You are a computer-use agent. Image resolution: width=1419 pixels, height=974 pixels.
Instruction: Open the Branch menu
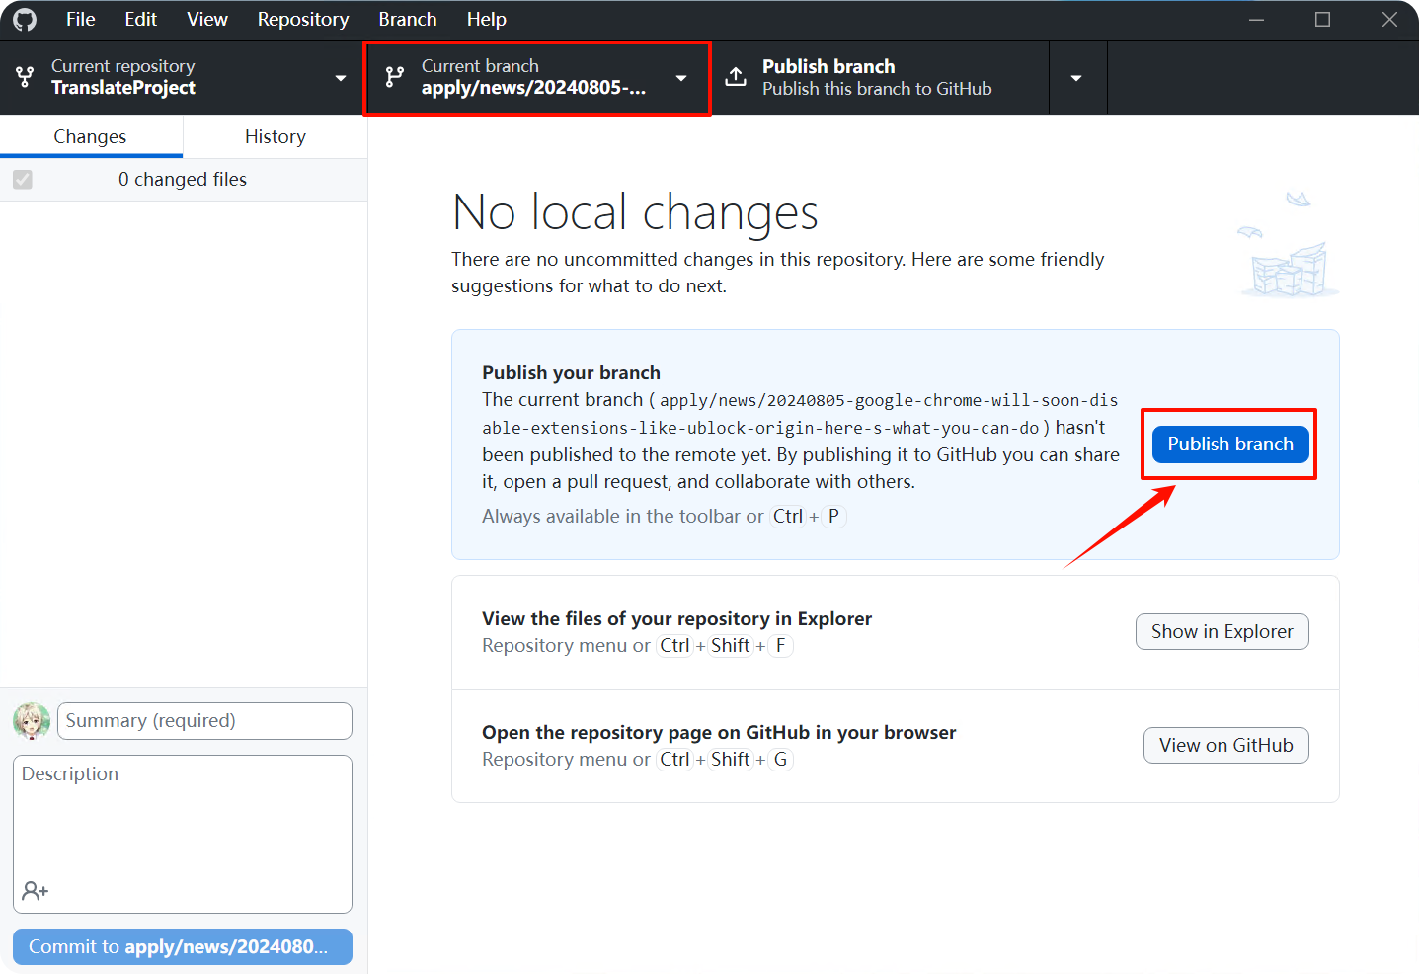[x=407, y=19]
